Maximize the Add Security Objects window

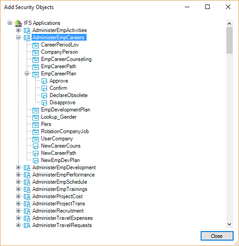click(207, 7)
